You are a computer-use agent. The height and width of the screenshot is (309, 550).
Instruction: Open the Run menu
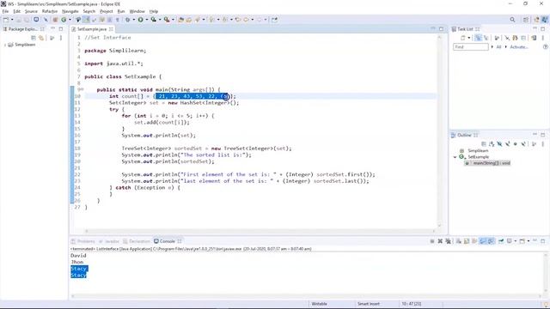coord(121,11)
